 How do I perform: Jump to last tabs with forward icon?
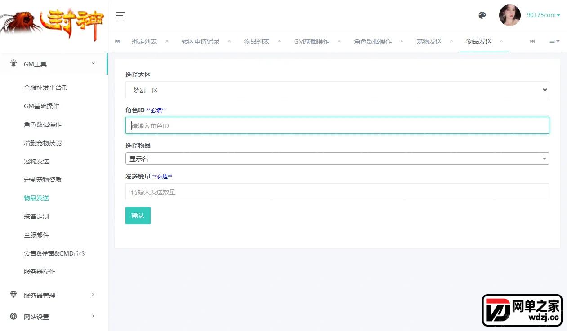[x=532, y=41]
